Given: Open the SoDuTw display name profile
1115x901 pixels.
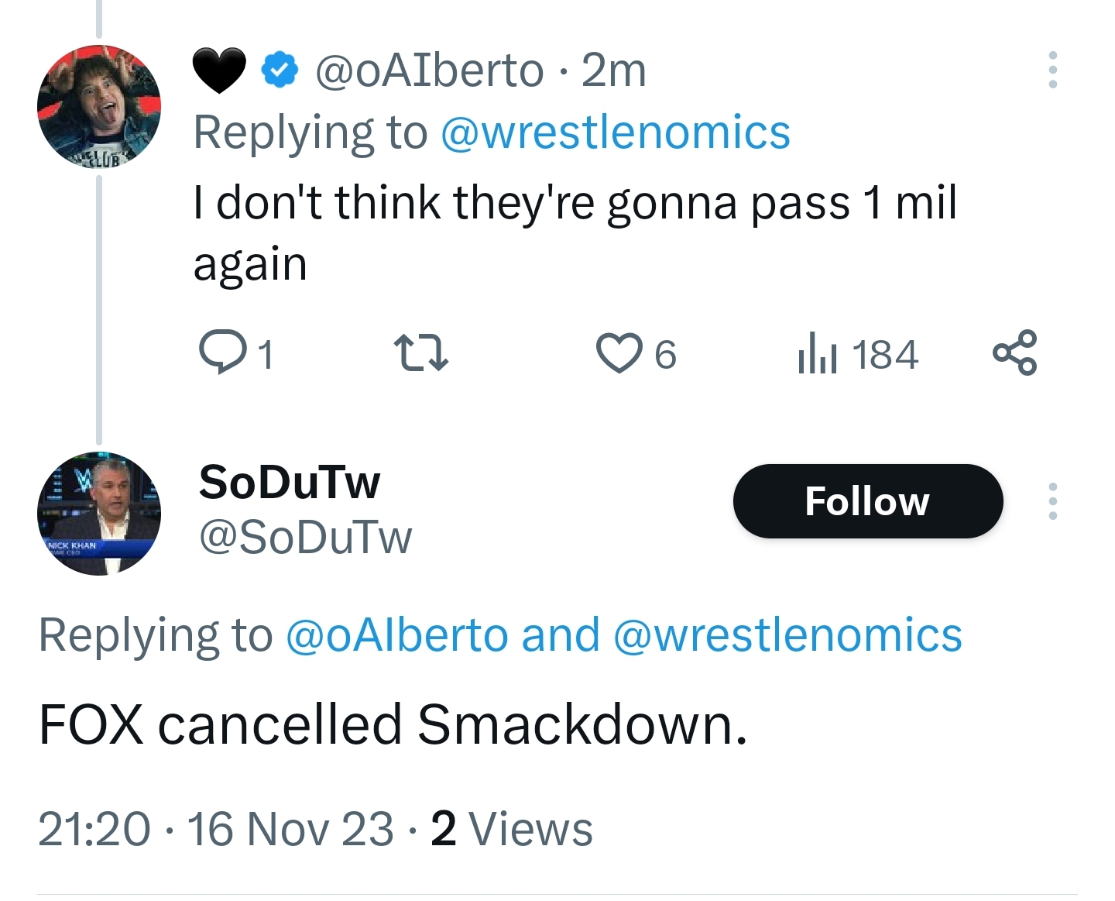Looking at the screenshot, I should (290, 482).
